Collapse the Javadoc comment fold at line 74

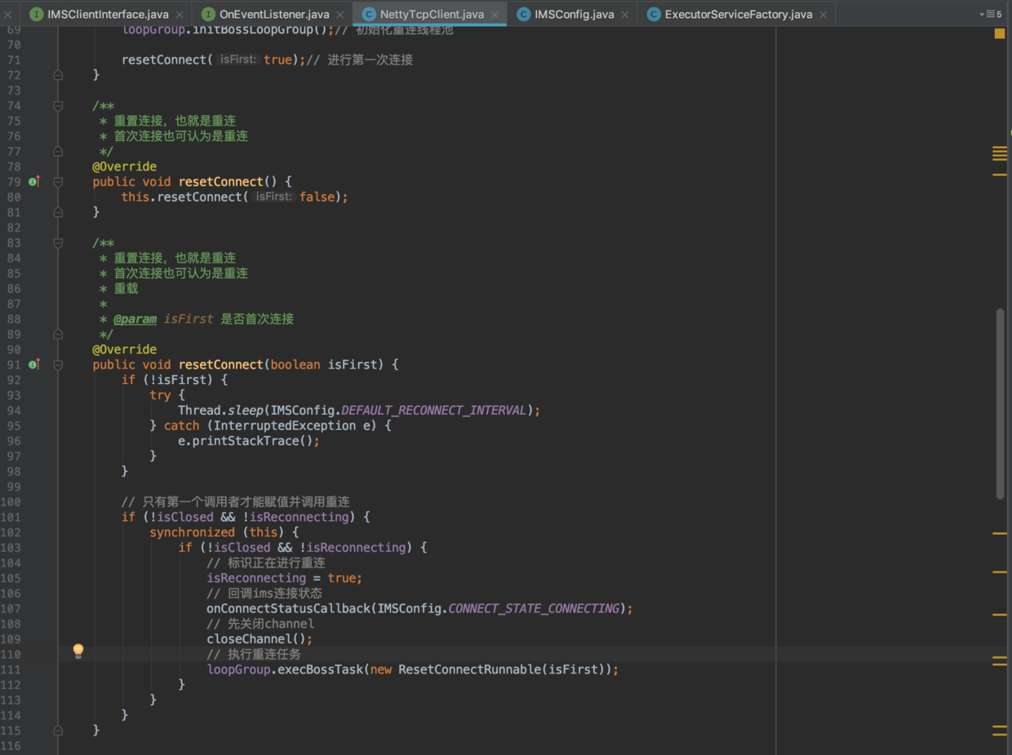(x=57, y=105)
